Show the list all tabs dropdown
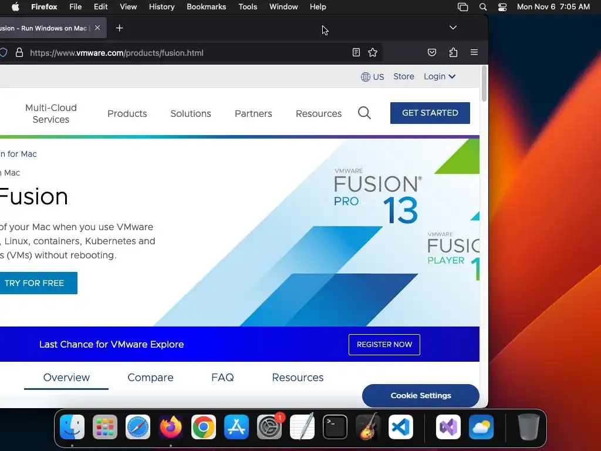 (453, 28)
